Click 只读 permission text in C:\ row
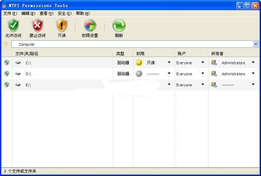 pyautogui.click(x=151, y=63)
